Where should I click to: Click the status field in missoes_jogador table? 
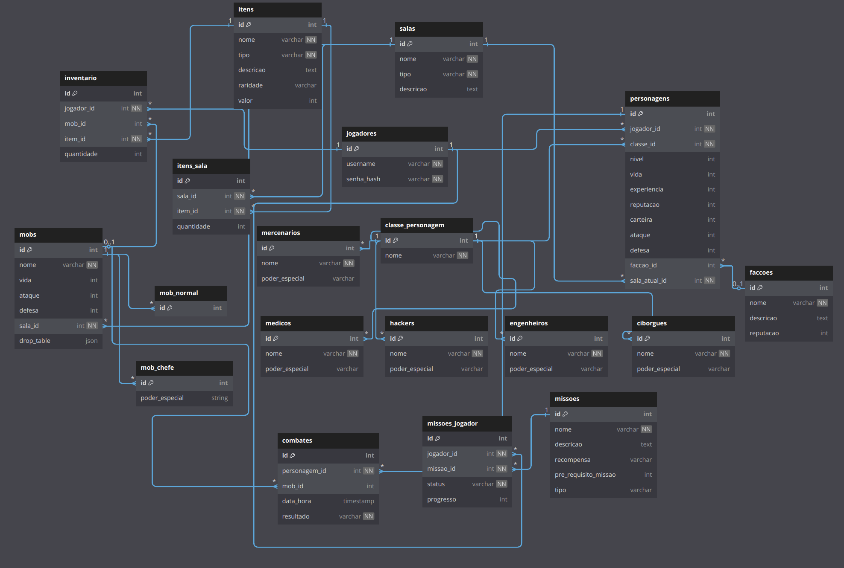tap(467, 484)
